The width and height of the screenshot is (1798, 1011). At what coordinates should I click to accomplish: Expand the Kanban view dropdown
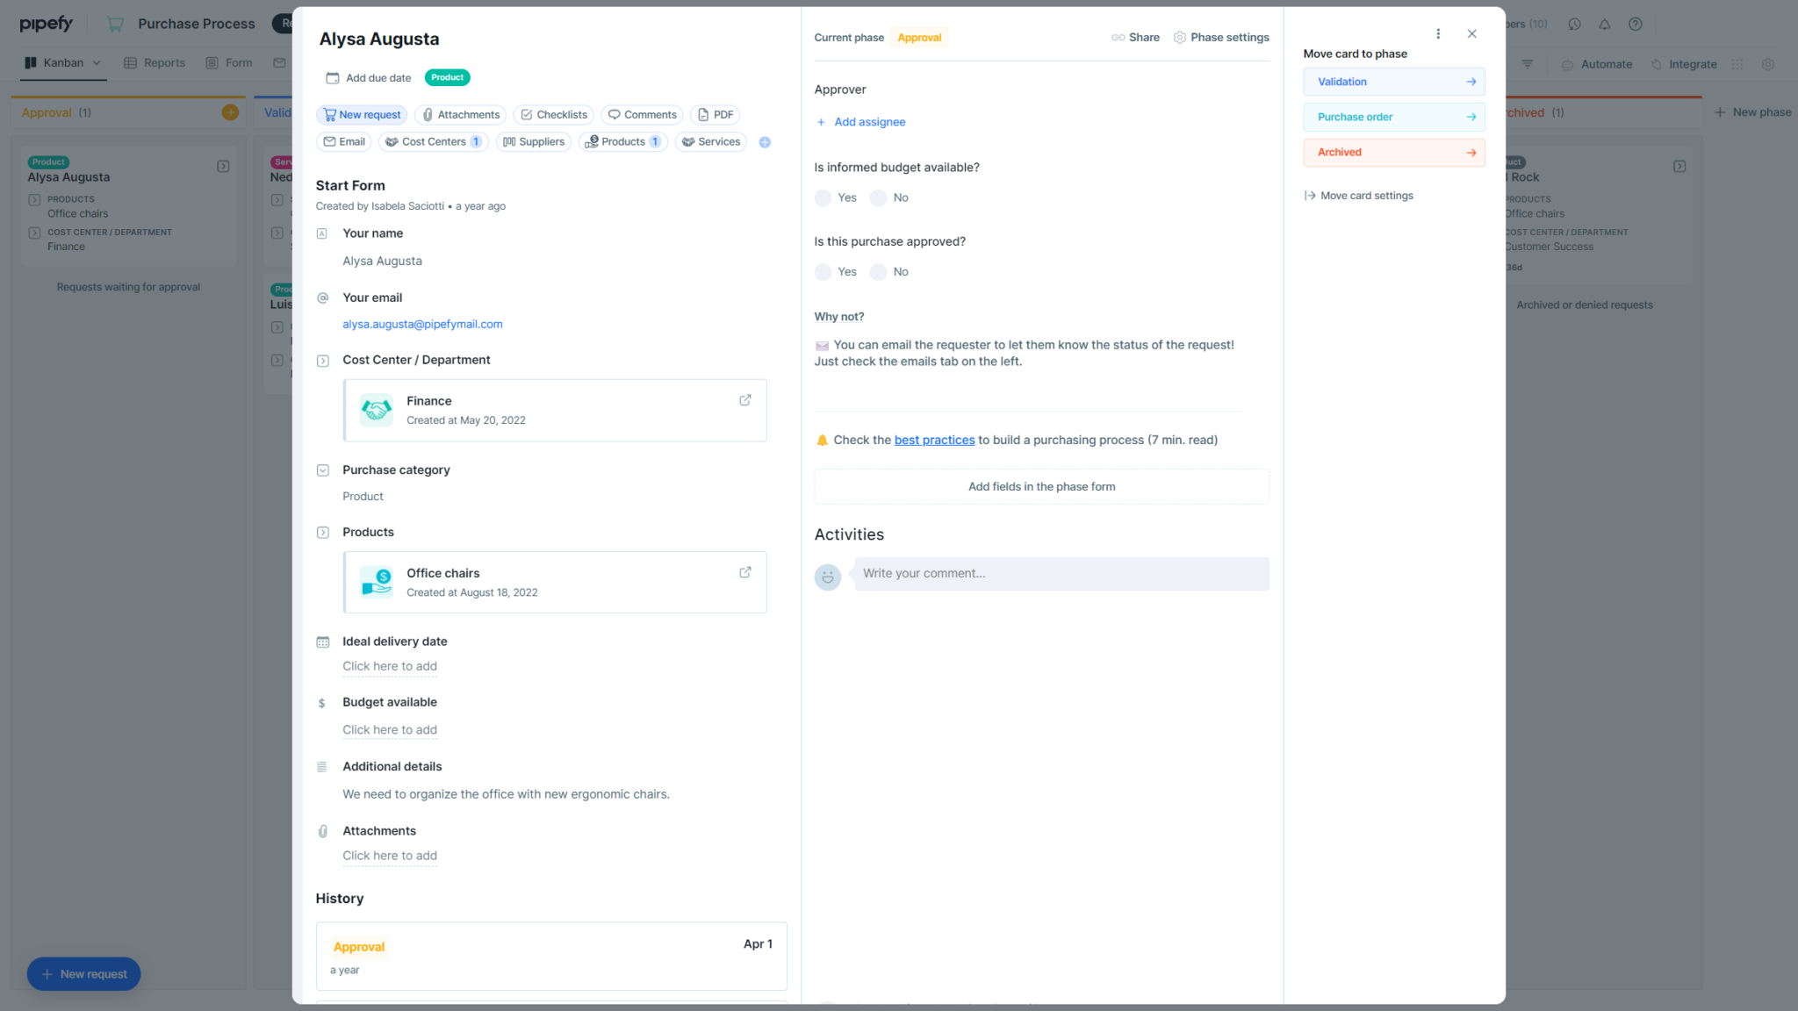[97, 62]
